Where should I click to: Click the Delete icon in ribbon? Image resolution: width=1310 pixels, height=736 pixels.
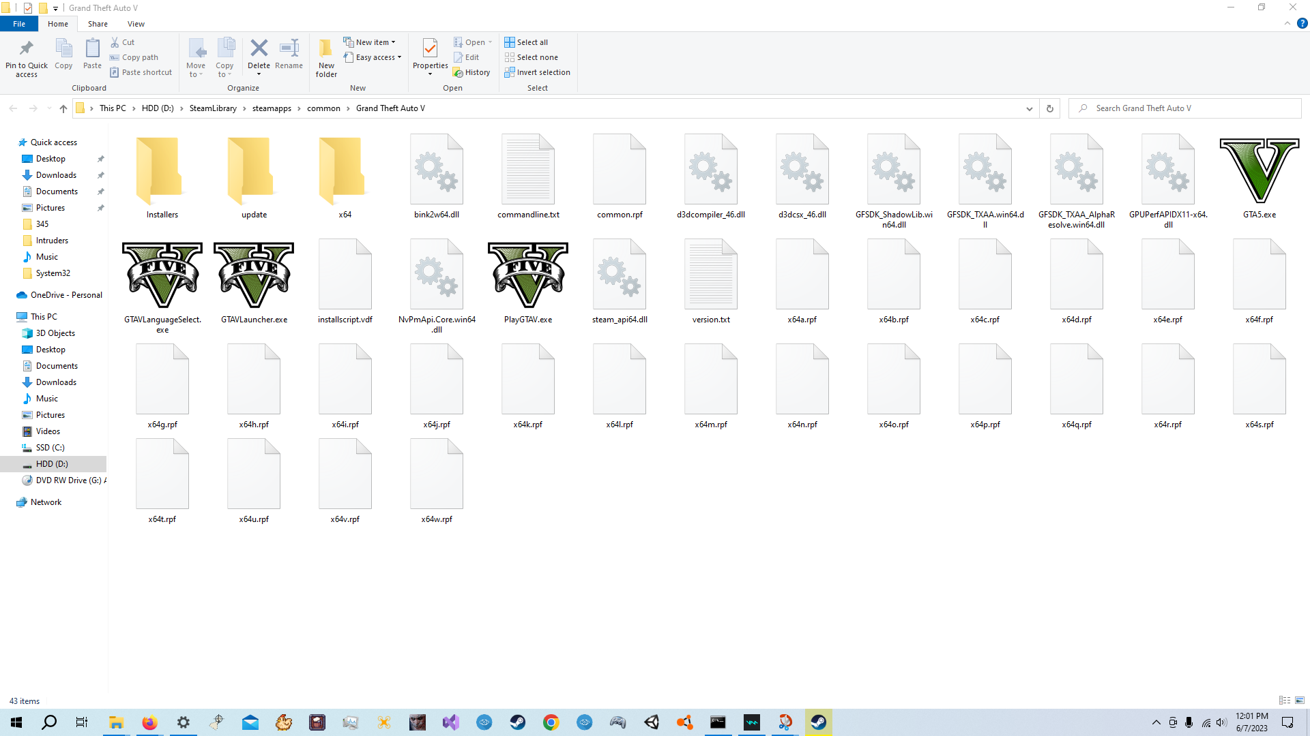(259, 49)
